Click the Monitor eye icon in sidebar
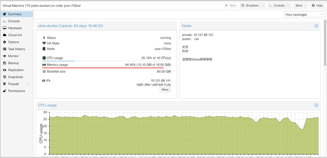This screenshot has height=158, width=327. coord(5,56)
